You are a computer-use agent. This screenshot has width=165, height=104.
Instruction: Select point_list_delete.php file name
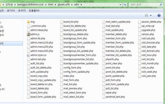[117, 72]
